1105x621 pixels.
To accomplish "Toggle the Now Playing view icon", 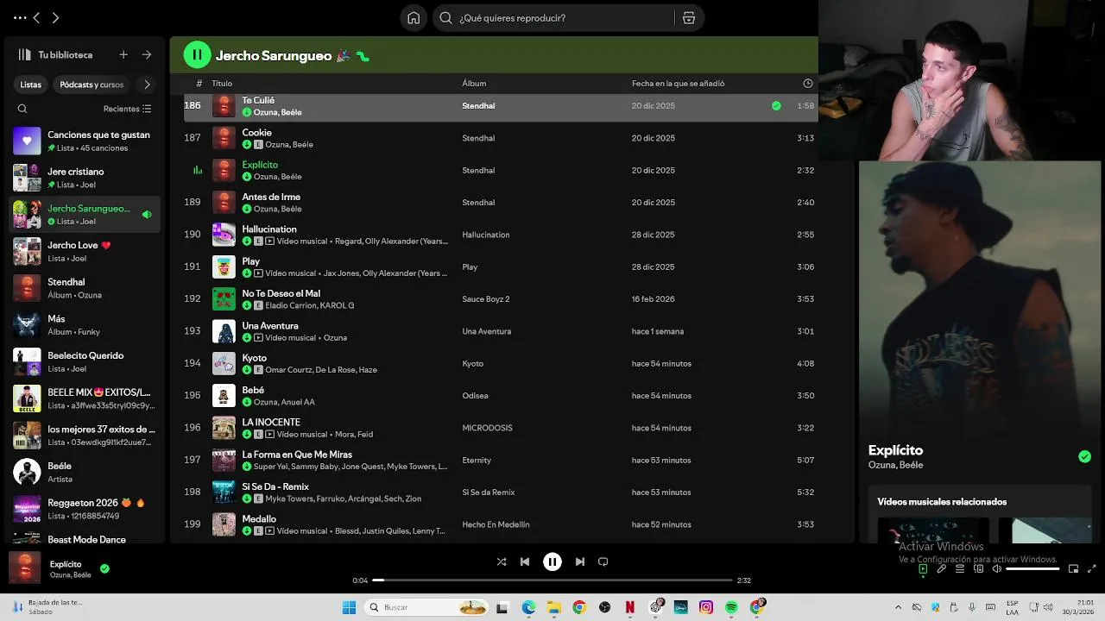I will [923, 568].
